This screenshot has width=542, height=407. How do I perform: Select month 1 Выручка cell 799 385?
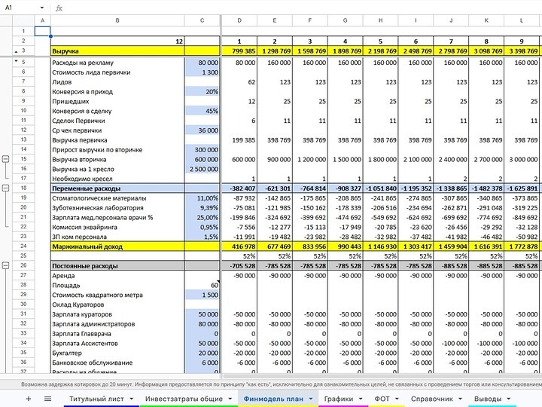[239, 51]
